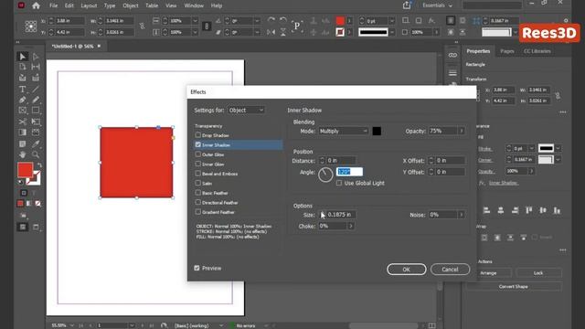This screenshot has width=585, height=329.
Task: Enable the Basic Feather checkbox
Action: point(198,193)
